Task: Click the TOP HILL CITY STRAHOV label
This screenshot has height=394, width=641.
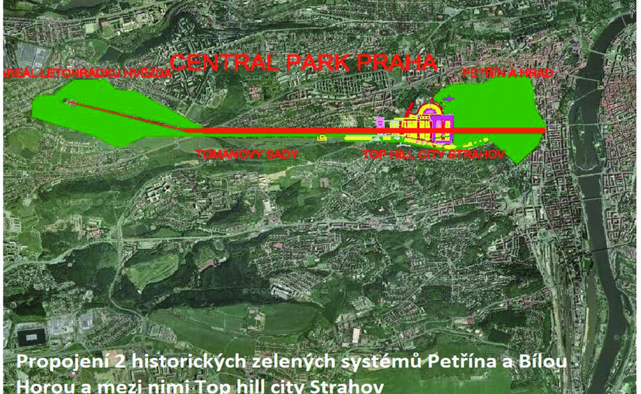Action: 433,154
